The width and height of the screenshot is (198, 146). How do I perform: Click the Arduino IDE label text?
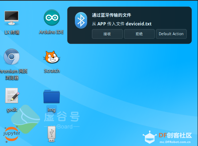tap(51, 32)
